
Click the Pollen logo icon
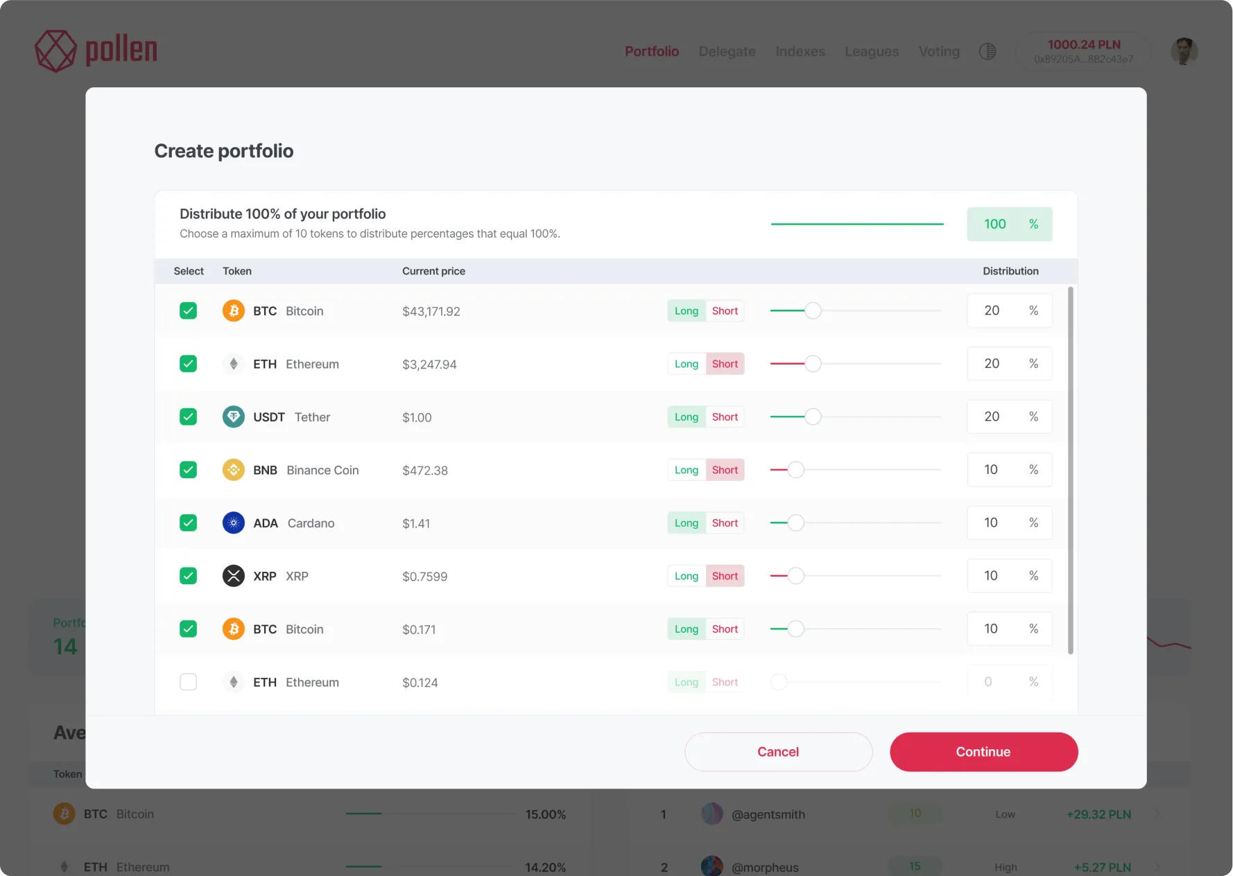55,51
